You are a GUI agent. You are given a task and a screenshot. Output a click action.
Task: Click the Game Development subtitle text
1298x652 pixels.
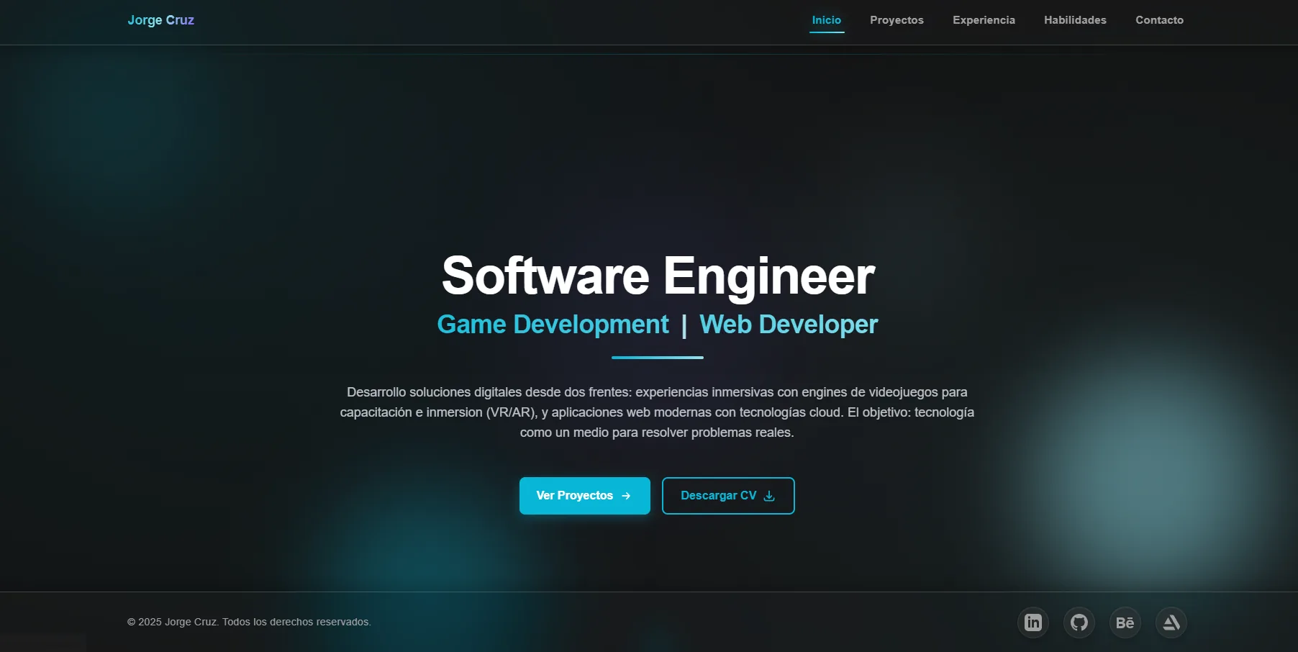pos(553,325)
